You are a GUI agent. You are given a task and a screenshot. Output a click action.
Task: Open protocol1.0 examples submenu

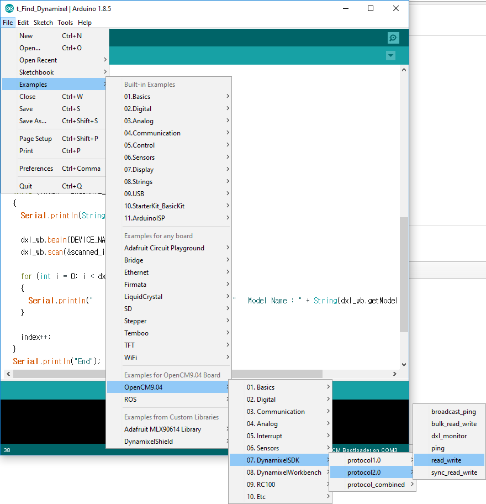coord(373,460)
